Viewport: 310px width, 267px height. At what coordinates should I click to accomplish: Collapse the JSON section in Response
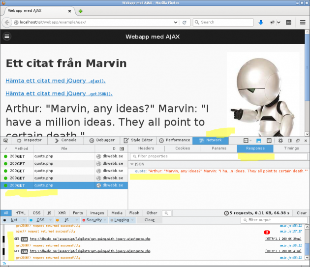pyautogui.click(x=132, y=164)
